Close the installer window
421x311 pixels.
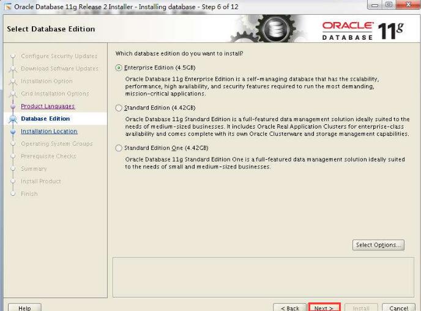coord(408,4)
